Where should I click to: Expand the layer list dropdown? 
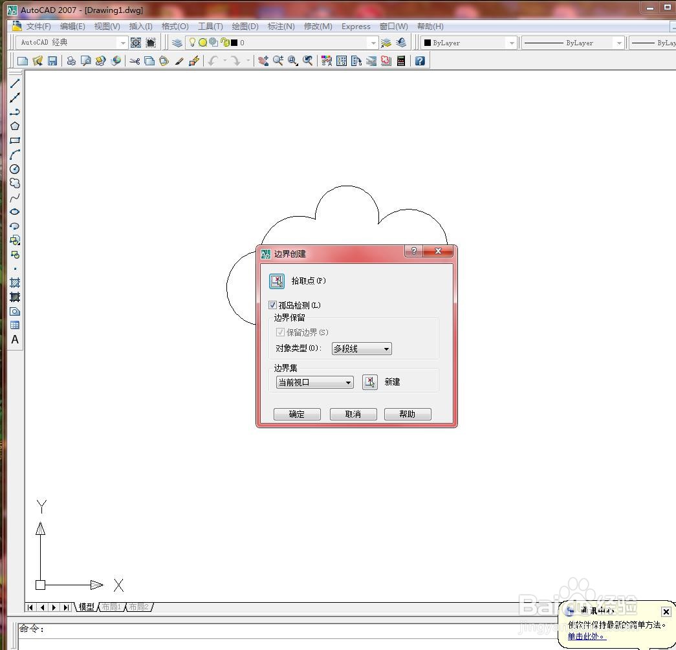[373, 43]
